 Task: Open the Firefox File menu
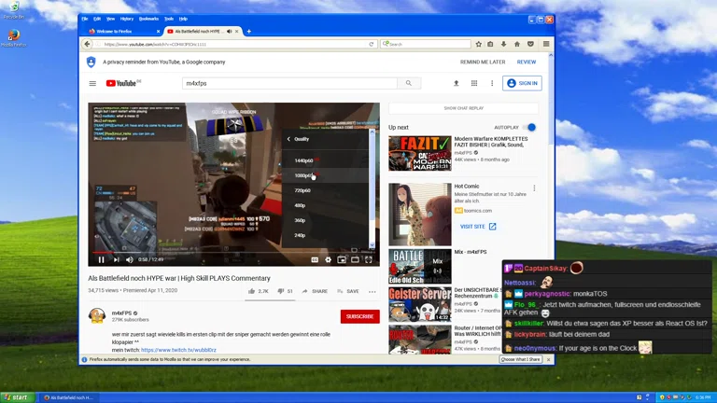85,19
